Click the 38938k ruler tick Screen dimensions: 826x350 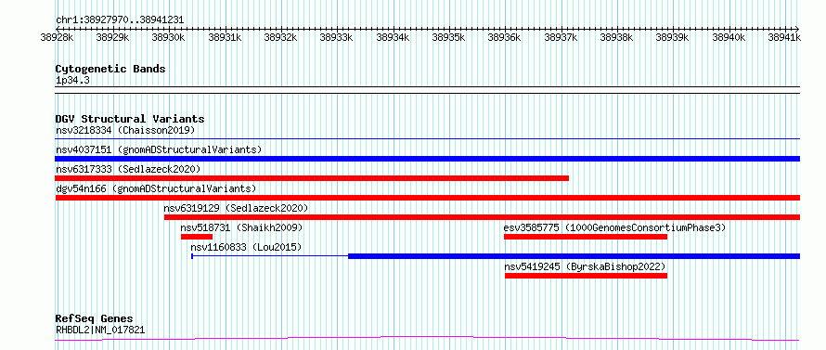pos(617,37)
